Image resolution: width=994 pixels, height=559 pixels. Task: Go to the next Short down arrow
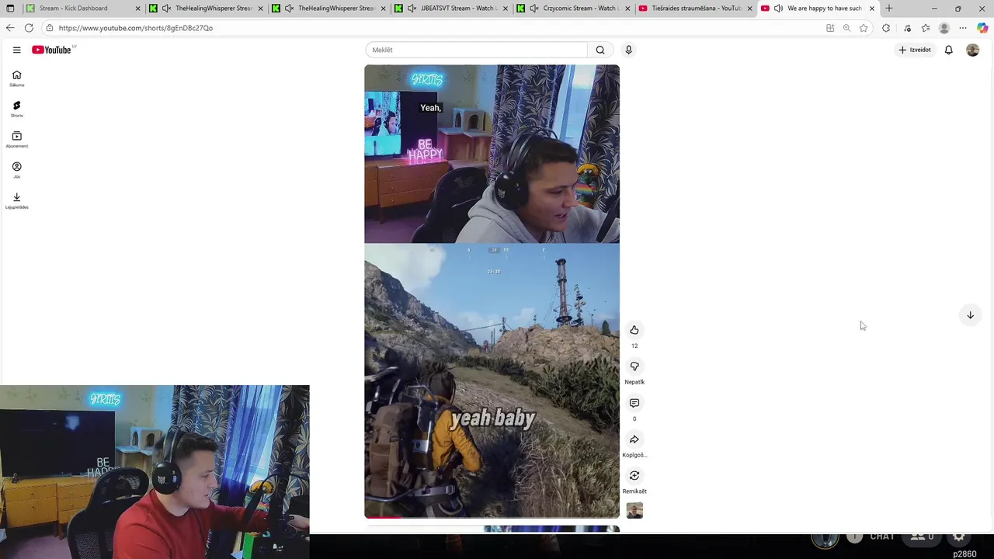pos(970,315)
